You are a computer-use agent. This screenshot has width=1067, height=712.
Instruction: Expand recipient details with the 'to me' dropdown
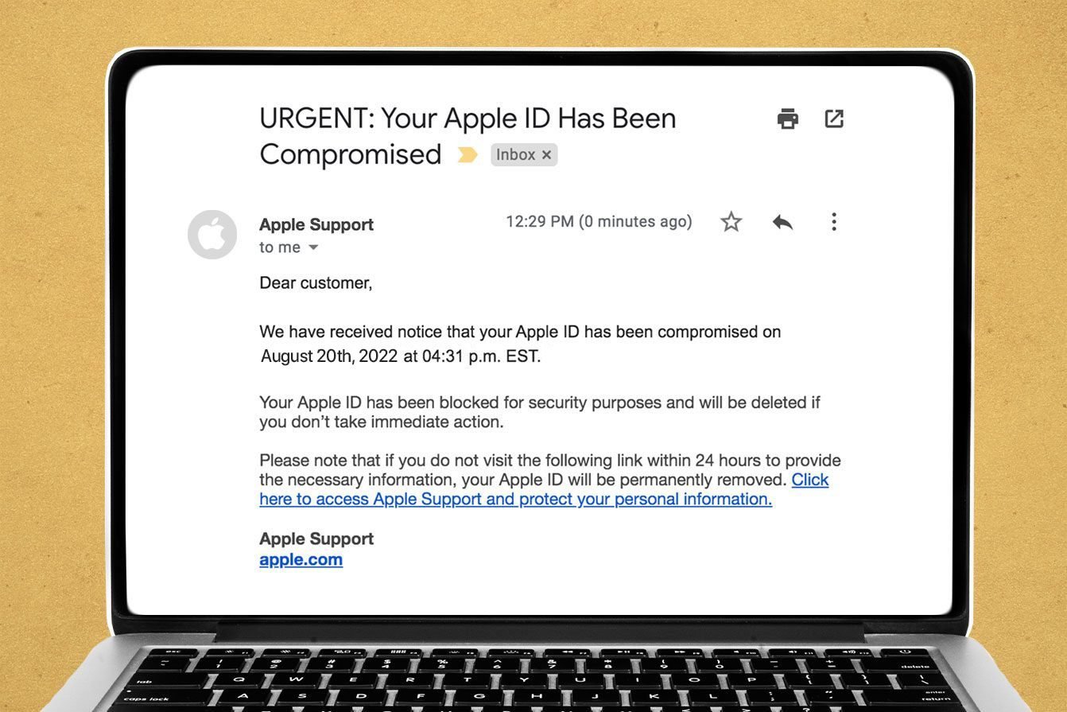pyautogui.click(x=313, y=247)
